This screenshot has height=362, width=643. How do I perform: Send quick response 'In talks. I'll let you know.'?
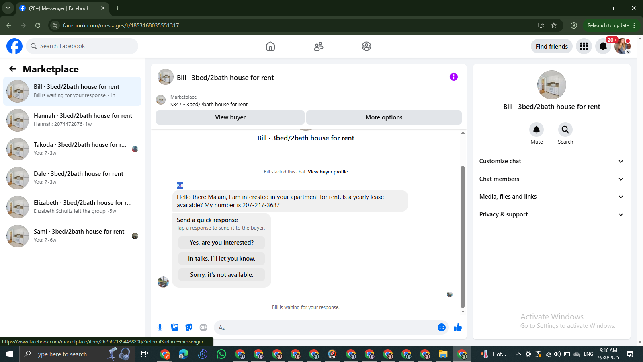(221, 259)
